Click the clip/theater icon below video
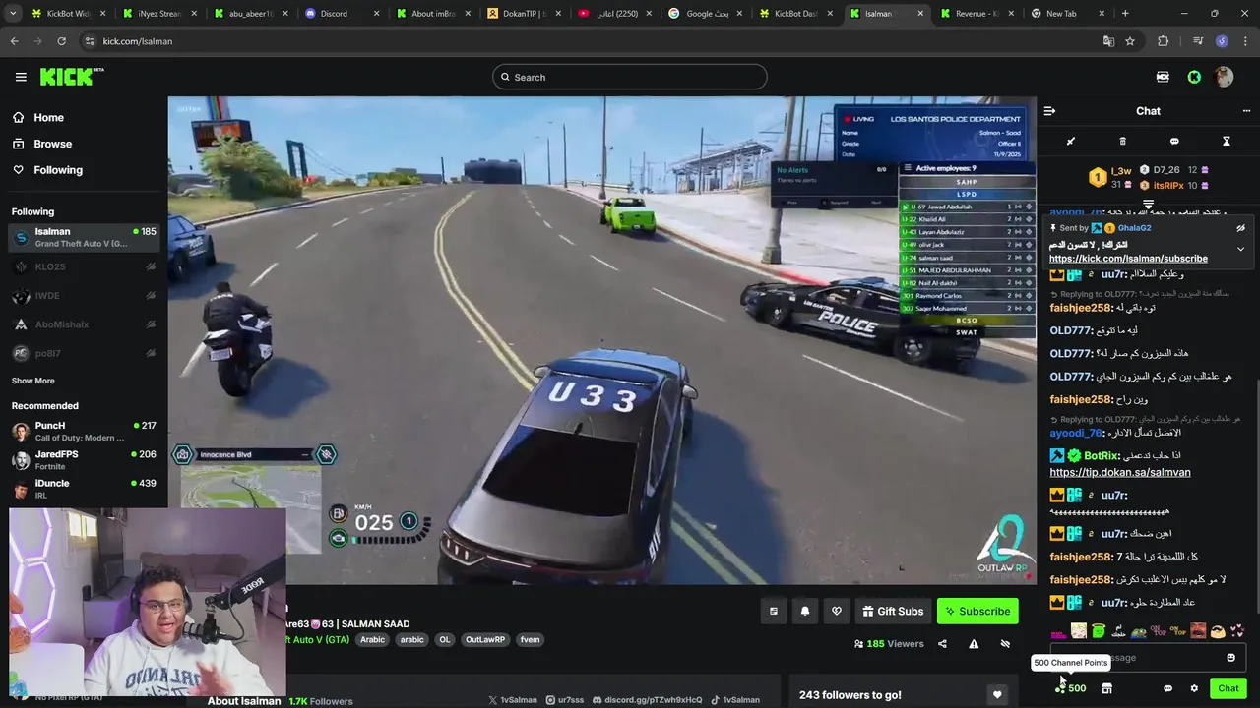 pos(774,611)
